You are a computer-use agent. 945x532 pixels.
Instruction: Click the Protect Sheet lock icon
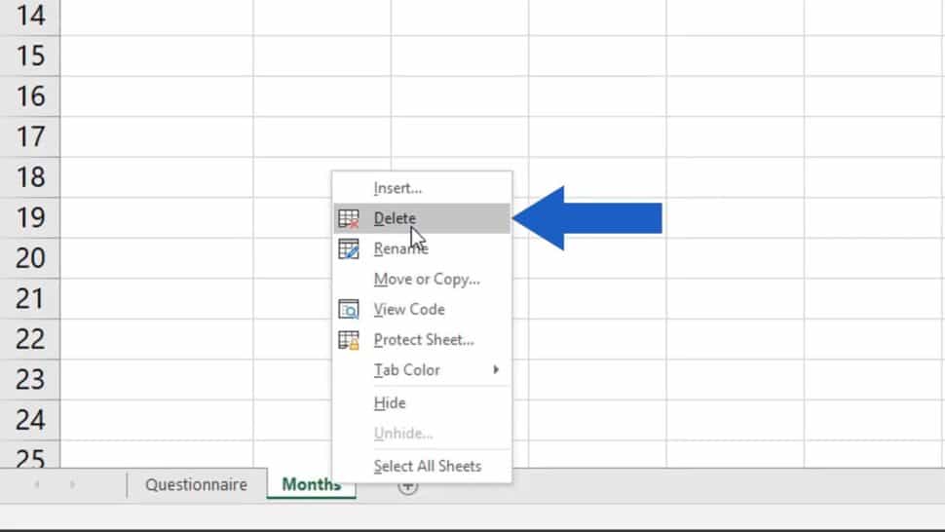coord(349,340)
